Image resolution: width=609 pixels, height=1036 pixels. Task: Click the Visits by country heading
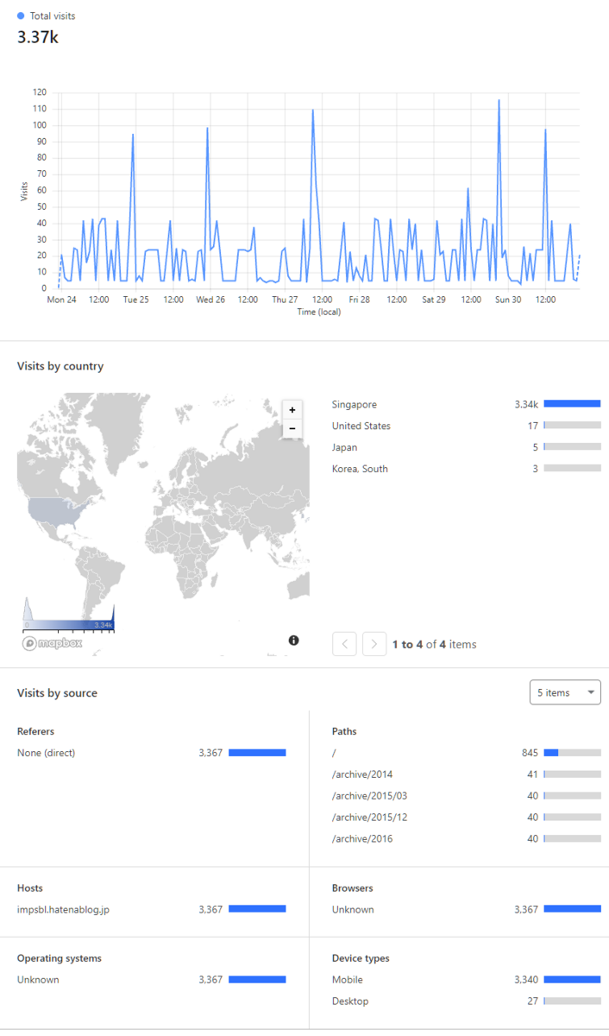point(60,366)
